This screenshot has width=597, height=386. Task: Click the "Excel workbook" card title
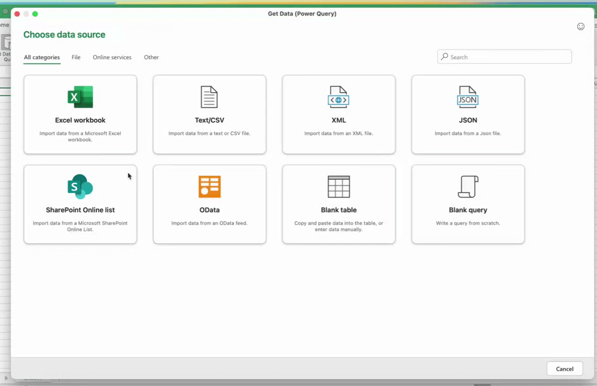point(80,120)
